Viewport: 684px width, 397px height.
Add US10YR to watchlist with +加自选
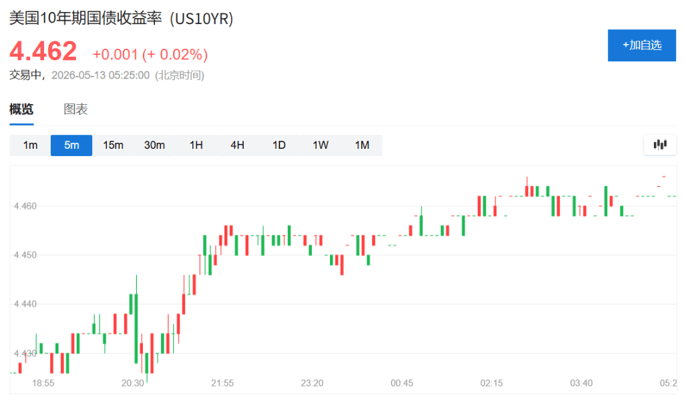(x=642, y=45)
